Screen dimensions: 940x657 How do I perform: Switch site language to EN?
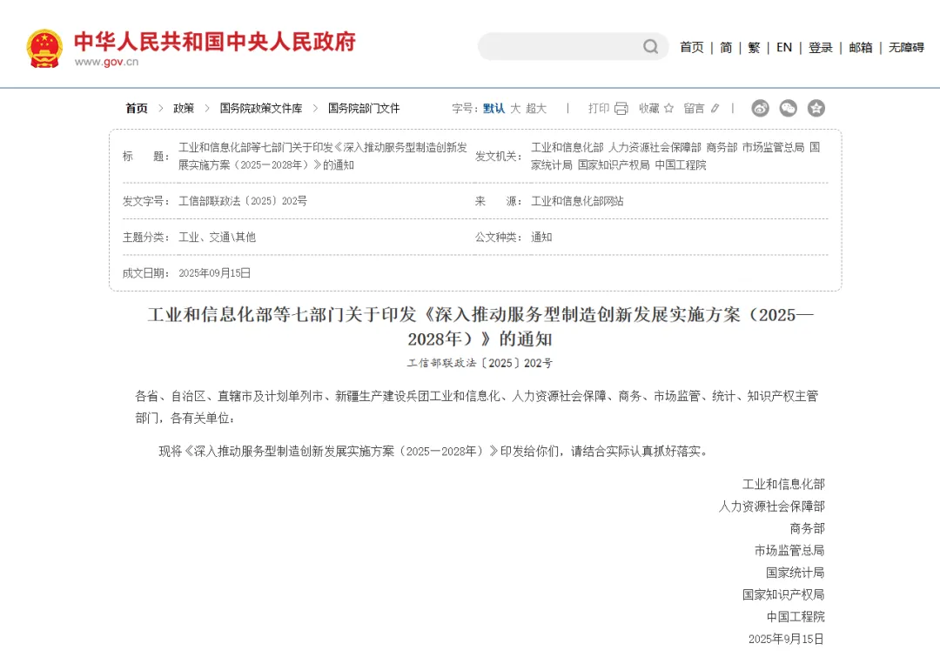(784, 48)
